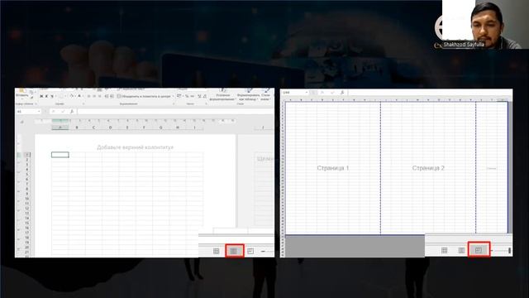This screenshot has height=298, width=529.
Task: Switch left window to Page Layout view
Action: tap(234, 251)
